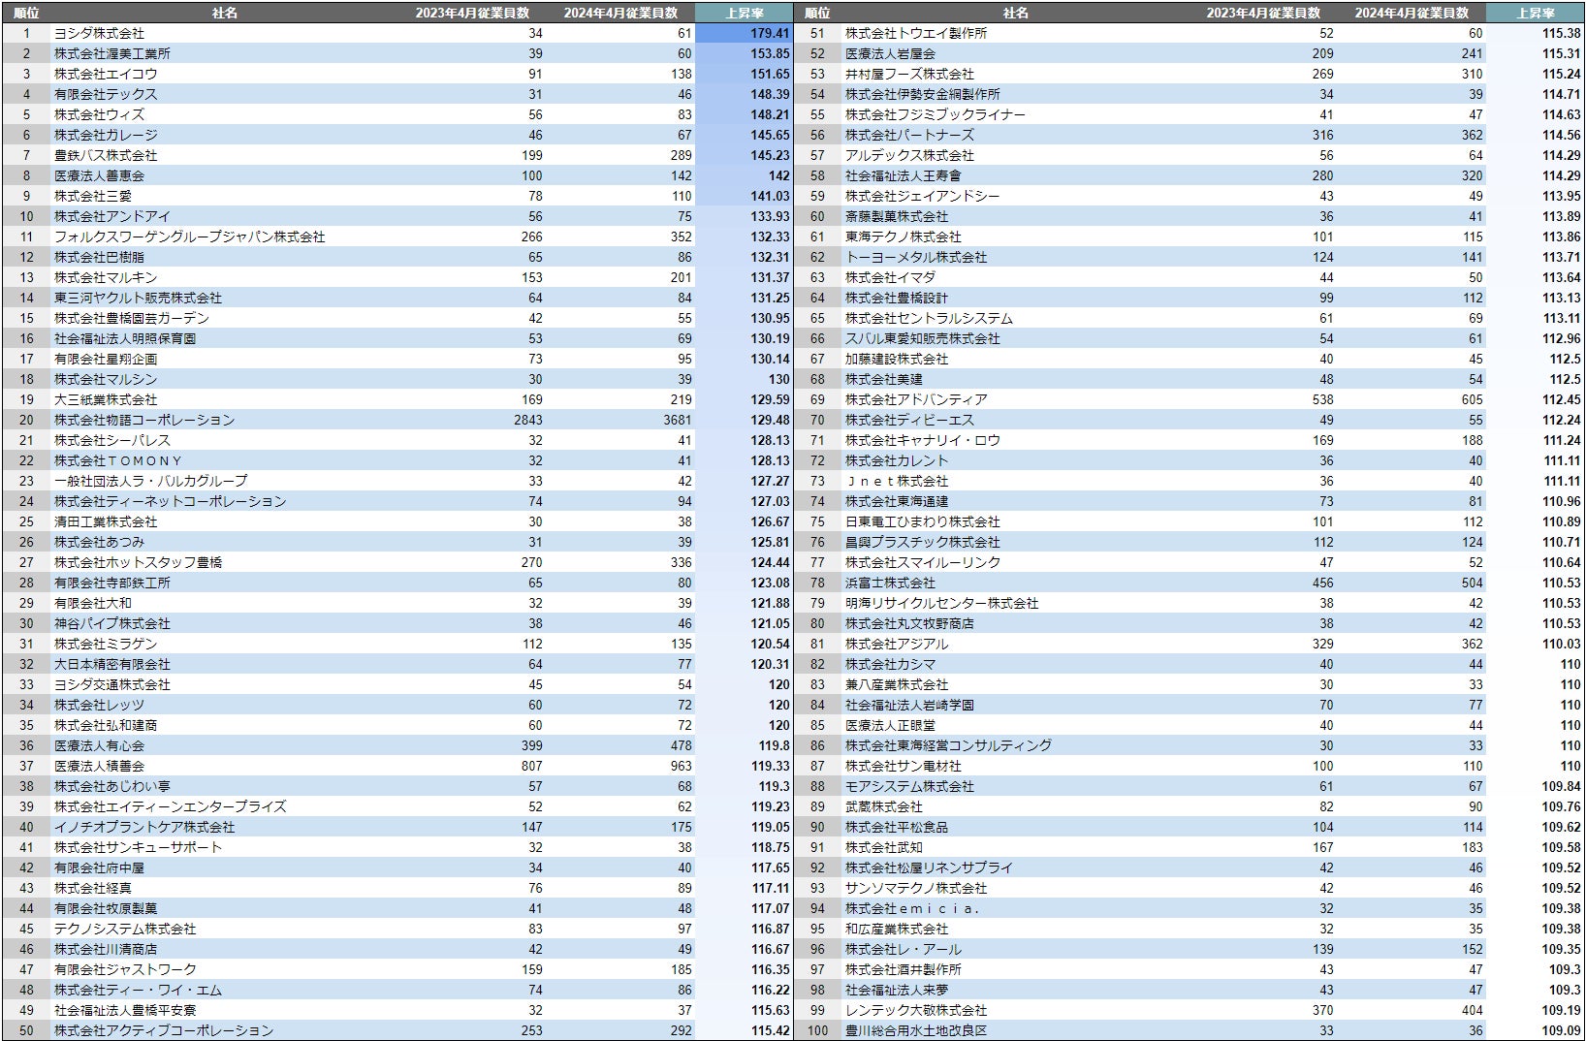The height and width of the screenshot is (1041, 1586).
Task: Select the 東海テクノ株式会社 cell
Action: coord(904,237)
